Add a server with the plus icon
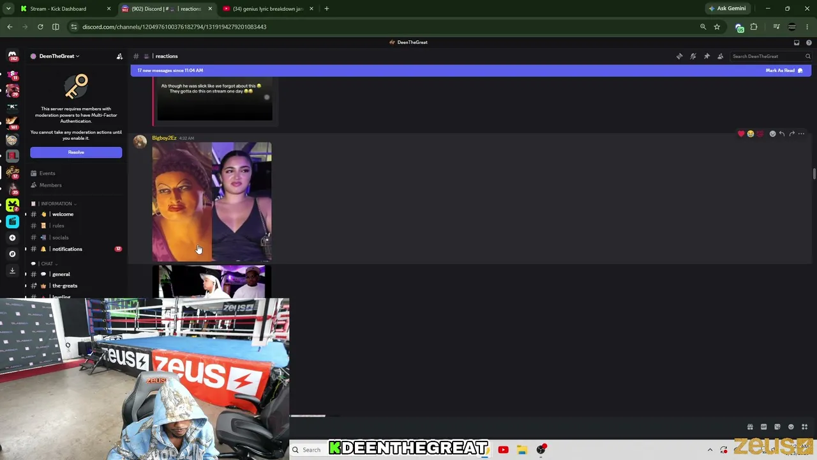 click(x=12, y=238)
